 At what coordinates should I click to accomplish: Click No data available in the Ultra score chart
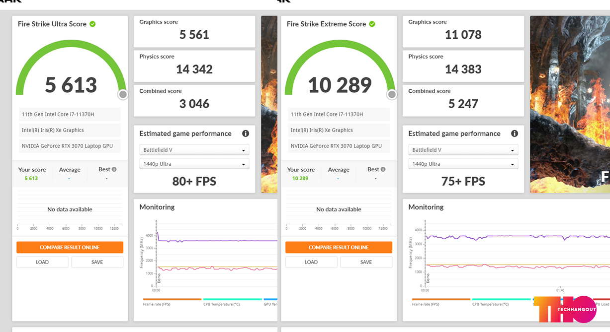70,209
